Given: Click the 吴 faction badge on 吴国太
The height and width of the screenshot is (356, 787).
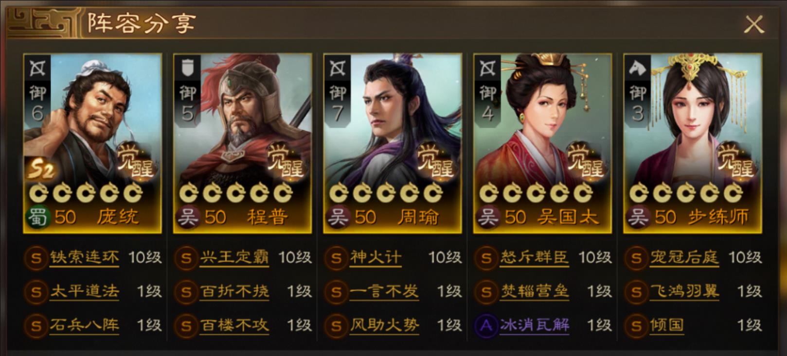Looking at the screenshot, I should click(x=488, y=217).
